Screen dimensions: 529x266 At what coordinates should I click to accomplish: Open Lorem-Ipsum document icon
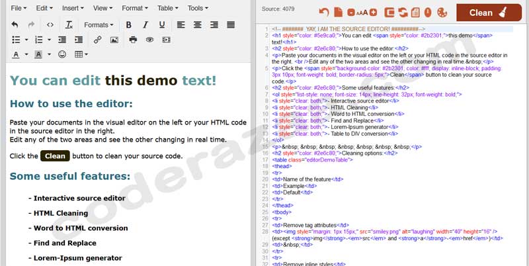tap(415, 13)
